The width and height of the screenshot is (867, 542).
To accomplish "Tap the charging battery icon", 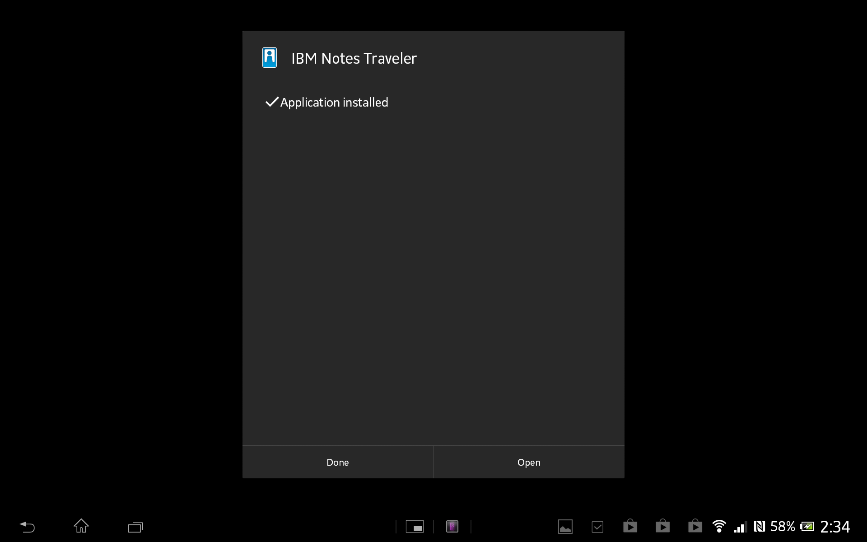I will tap(807, 527).
